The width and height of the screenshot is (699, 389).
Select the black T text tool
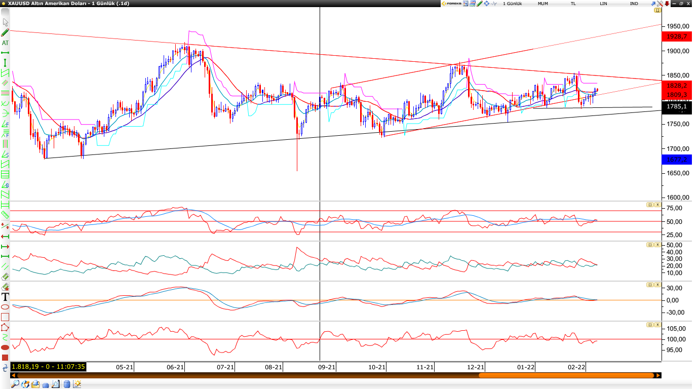tap(5, 297)
